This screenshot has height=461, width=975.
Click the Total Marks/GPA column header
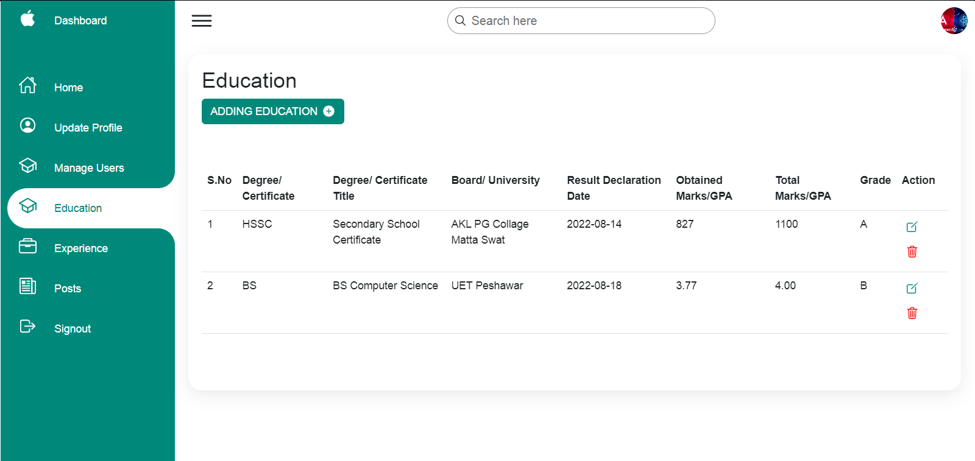(x=803, y=188)
